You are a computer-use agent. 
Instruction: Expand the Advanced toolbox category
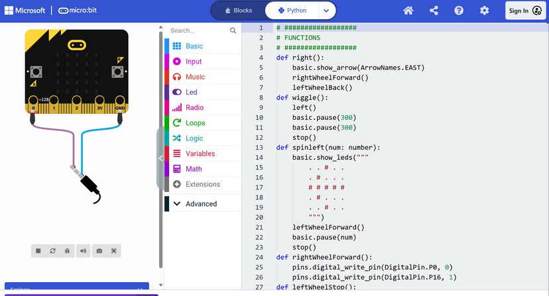click(200, 204)
